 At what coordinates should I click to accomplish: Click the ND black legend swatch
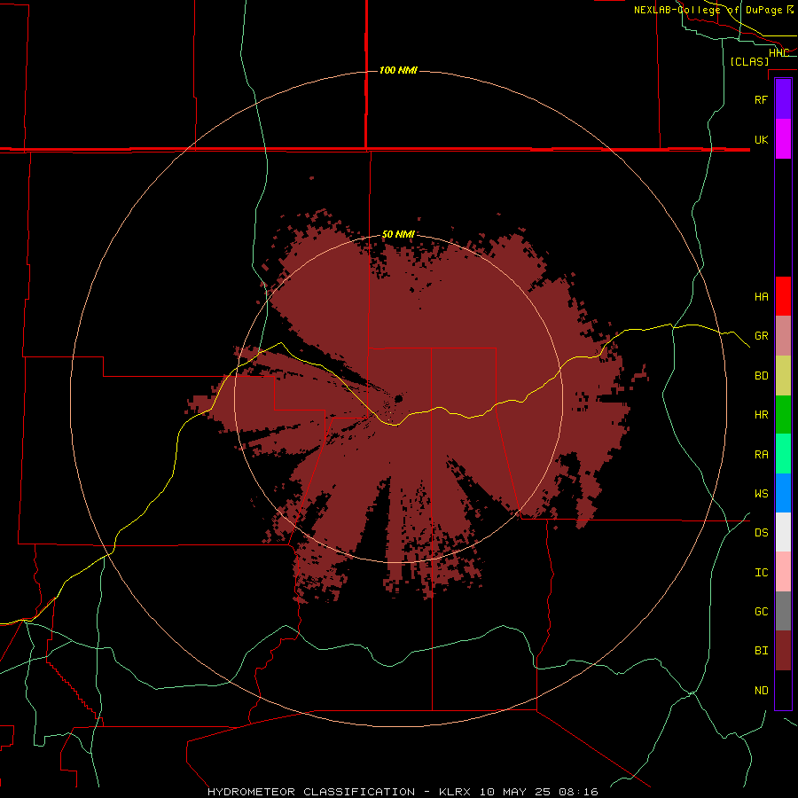(783, 690)
